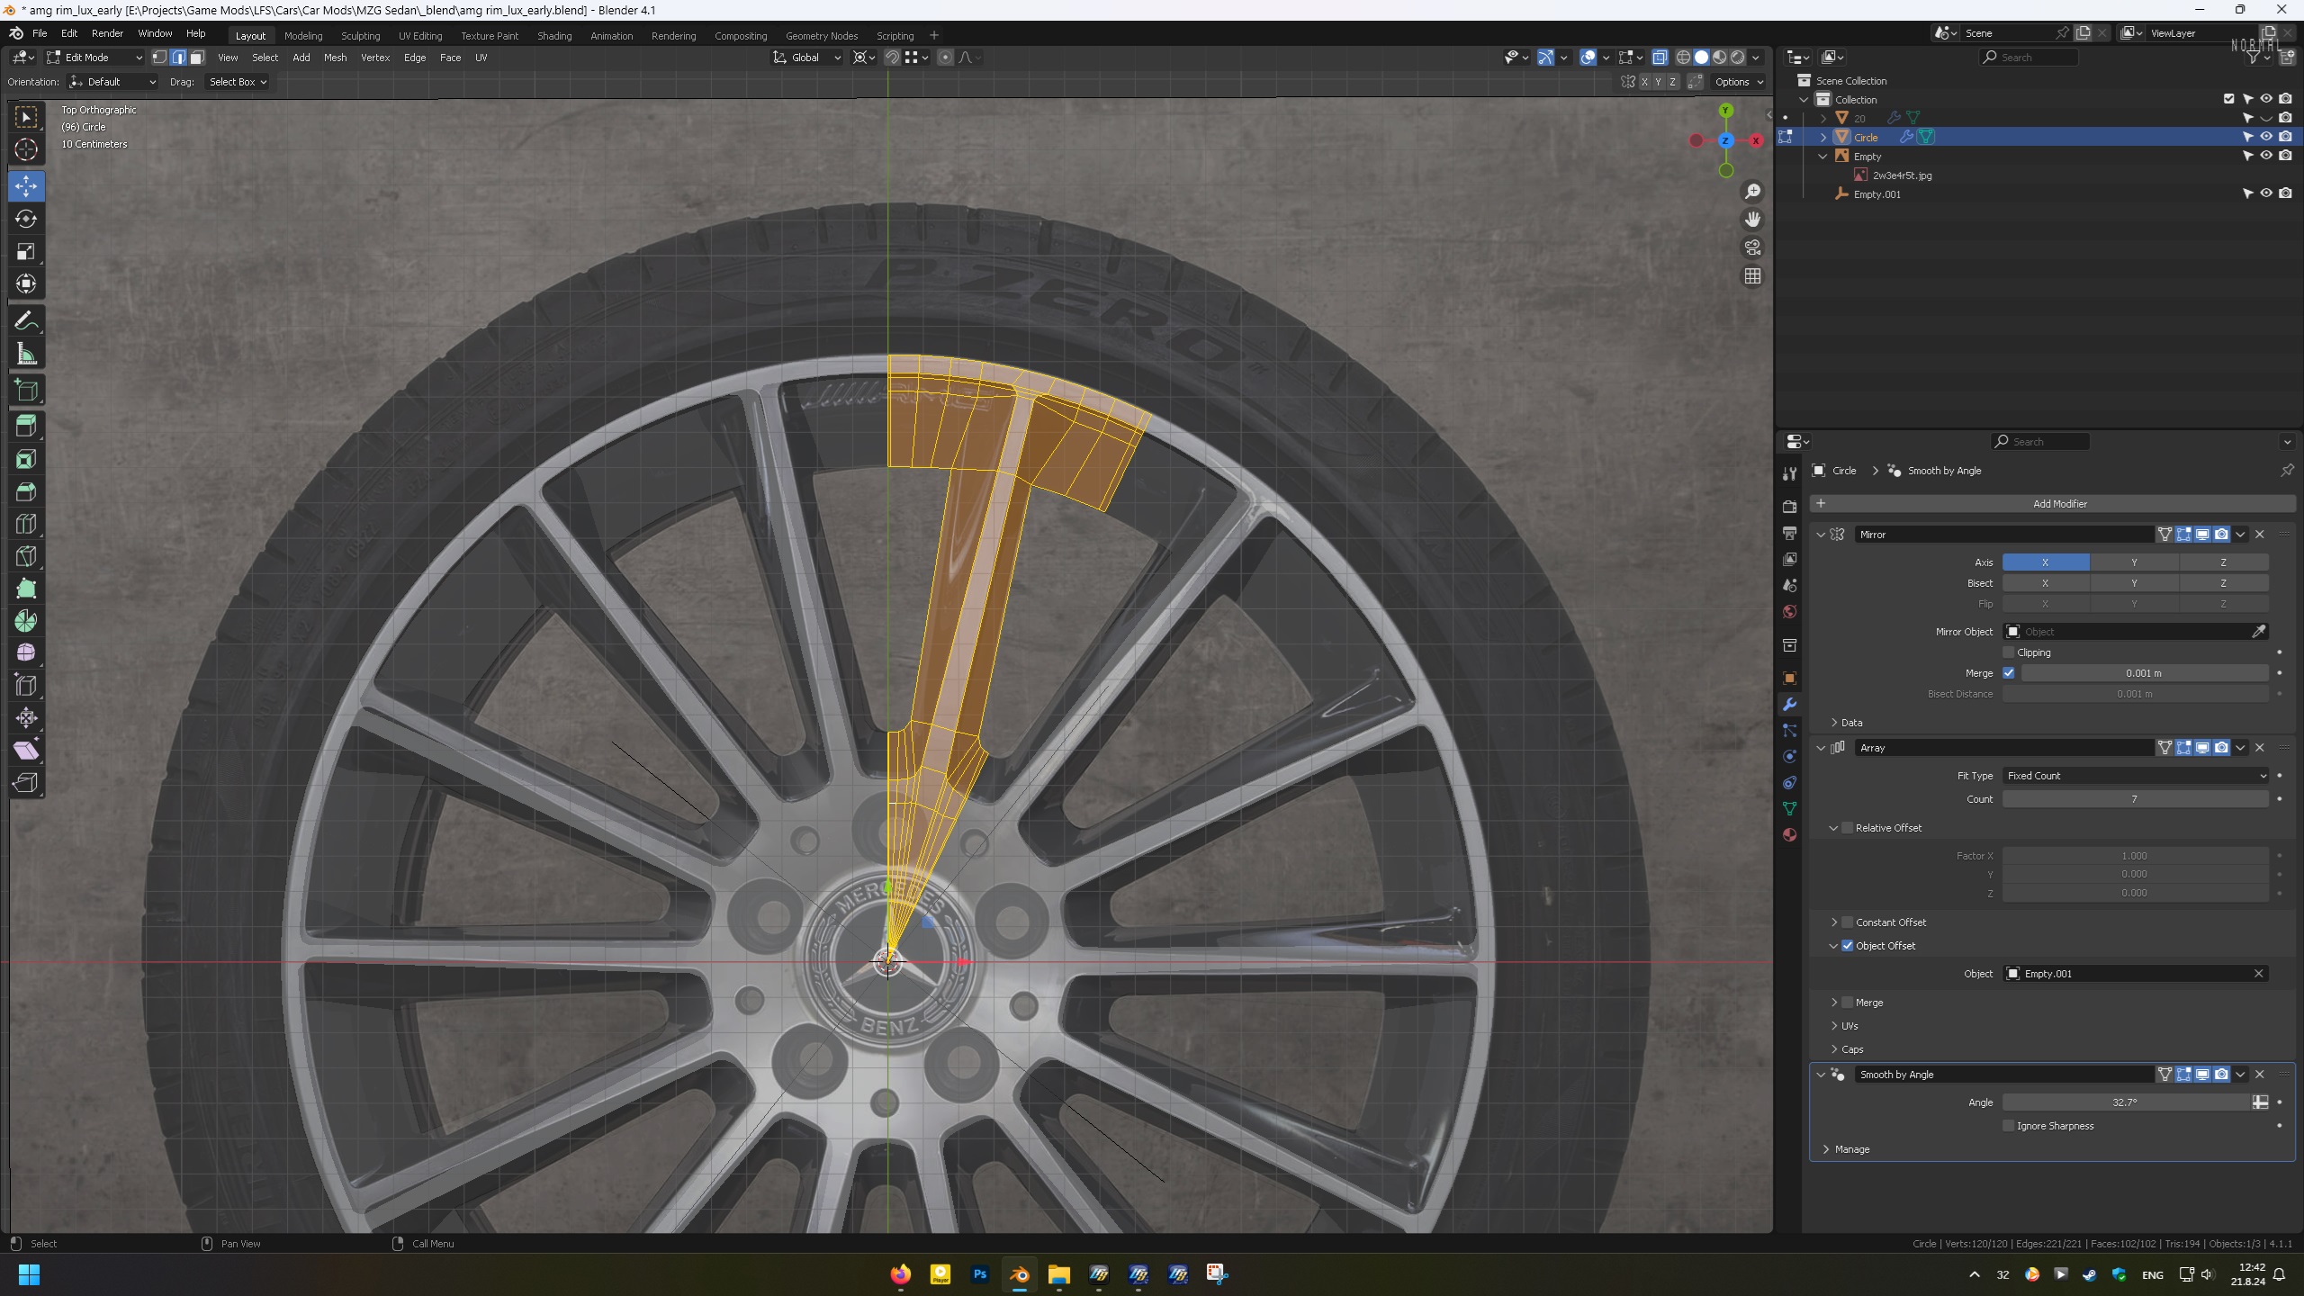Toggle the Clipping checkbox in Mirror modifier

(2009, 652)
